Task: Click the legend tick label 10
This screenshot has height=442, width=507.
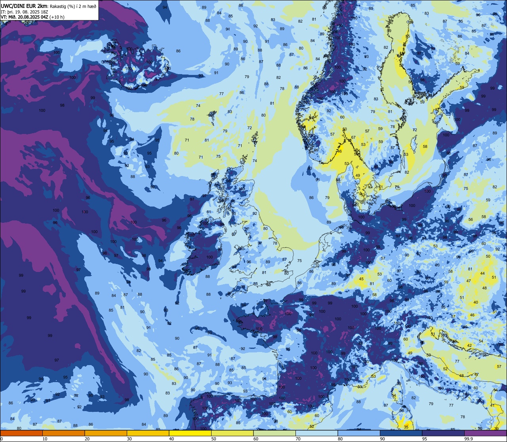Action: (45, 439)
